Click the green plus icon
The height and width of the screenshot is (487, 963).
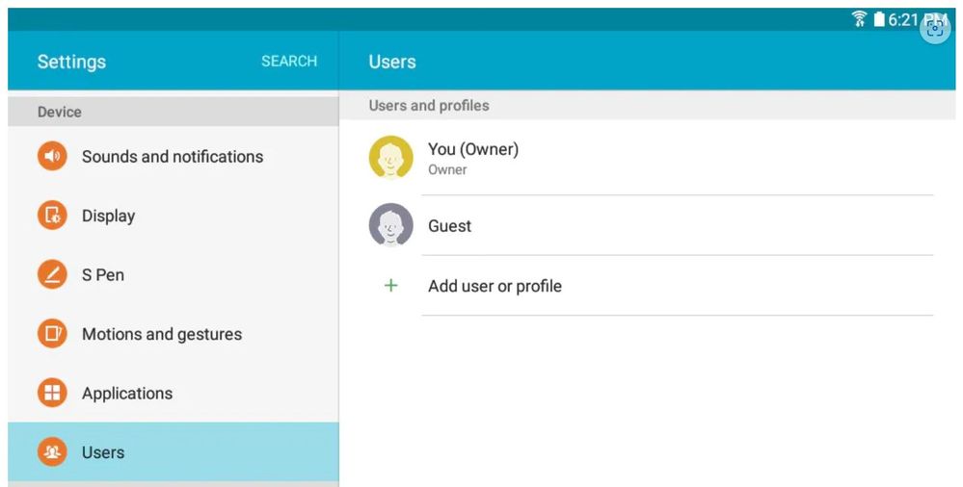390,286
